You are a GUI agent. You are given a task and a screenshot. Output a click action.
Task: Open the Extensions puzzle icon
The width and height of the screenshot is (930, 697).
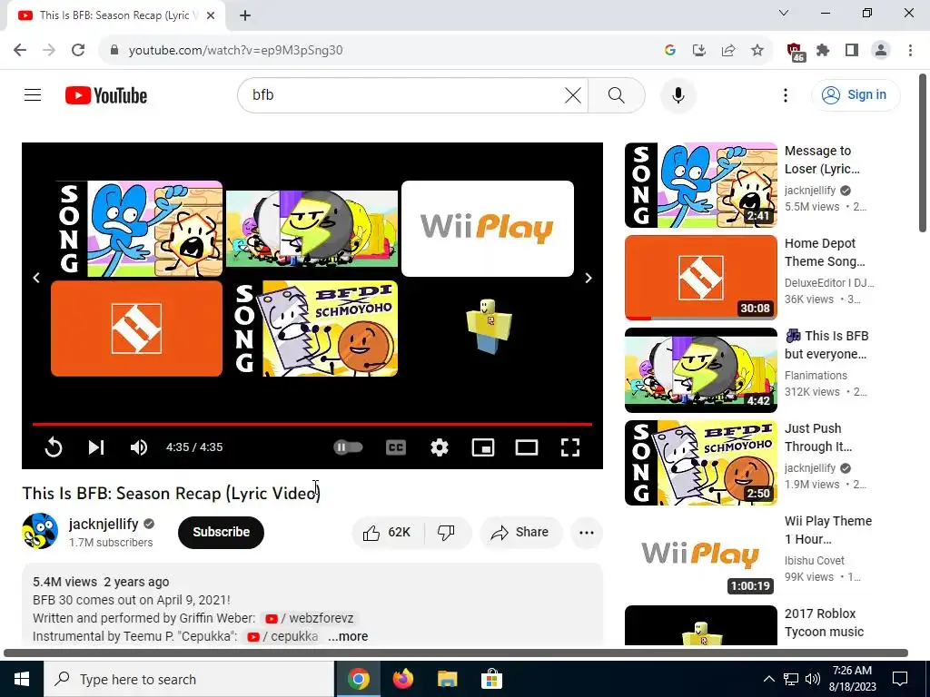(823, 50)
